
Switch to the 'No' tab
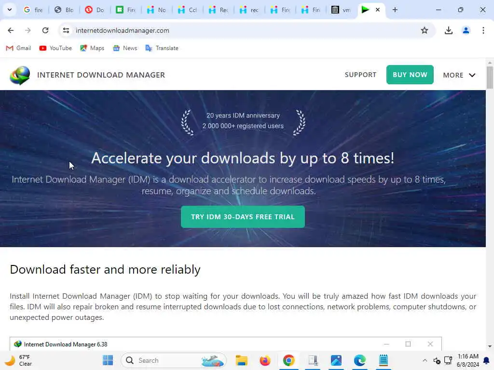pyautogui.click(x=157, y=10)
